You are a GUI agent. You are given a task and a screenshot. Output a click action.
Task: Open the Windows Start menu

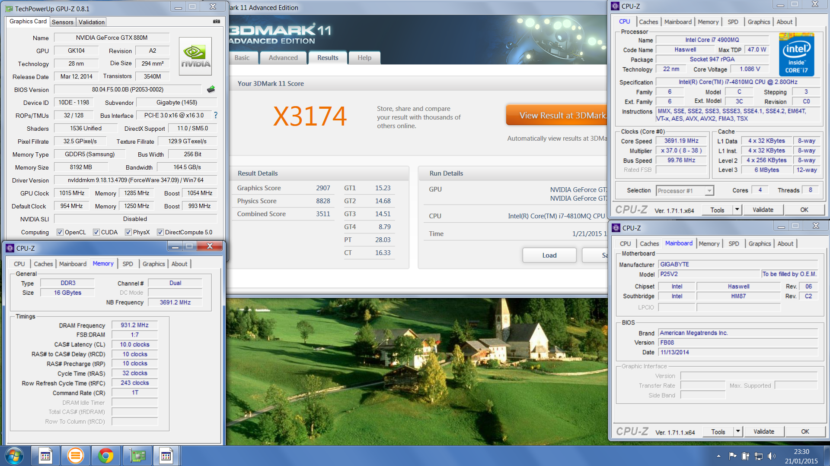click(x=14, y=456)
